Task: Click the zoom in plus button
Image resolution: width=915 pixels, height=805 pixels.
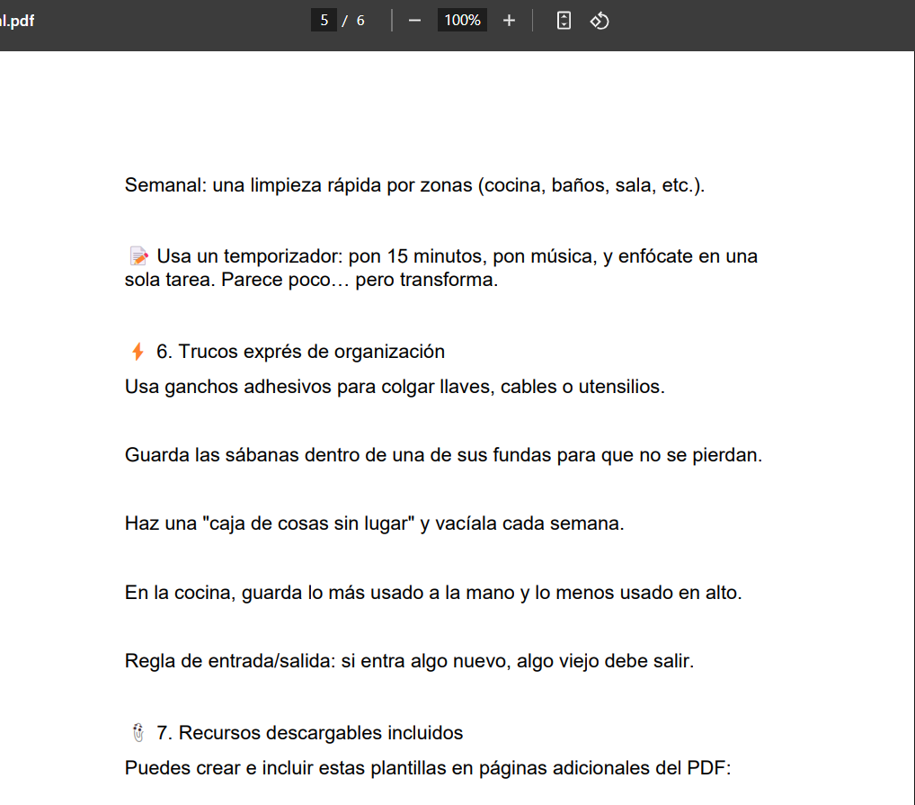Action: [x=509, y=21]
